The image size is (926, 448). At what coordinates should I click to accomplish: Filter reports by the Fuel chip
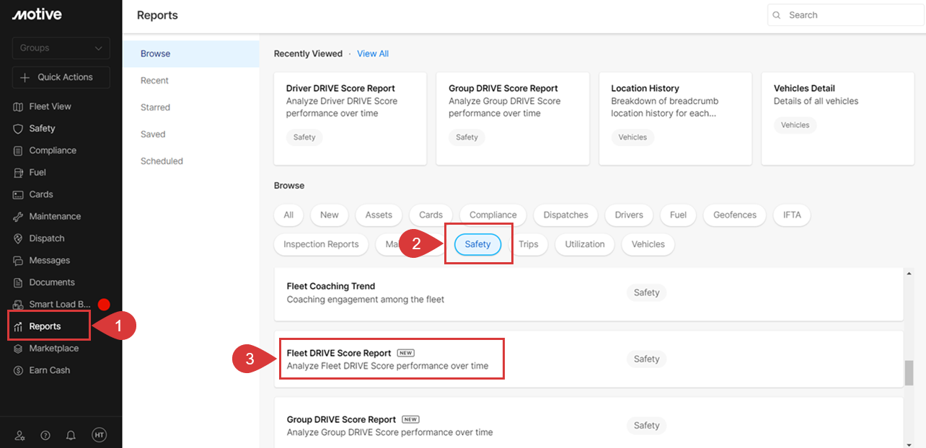pyautogui.click(x=678, y=215)
